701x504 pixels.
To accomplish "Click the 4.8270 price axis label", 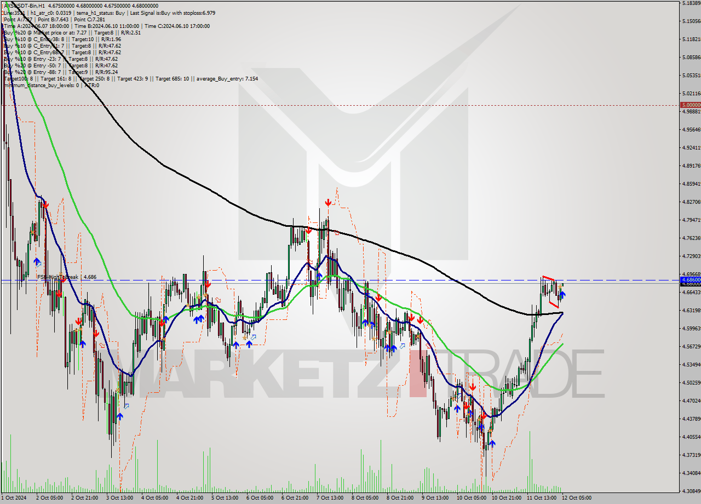I will [x=691, y=202].
